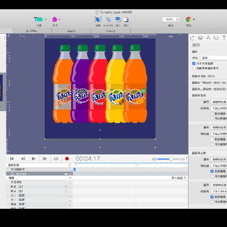Image resolution: width=227 pixels, height=227 pixels.
Task: Enable first checkbox in first hover action group
Action: pyautogui.click(x=212, y=113)
